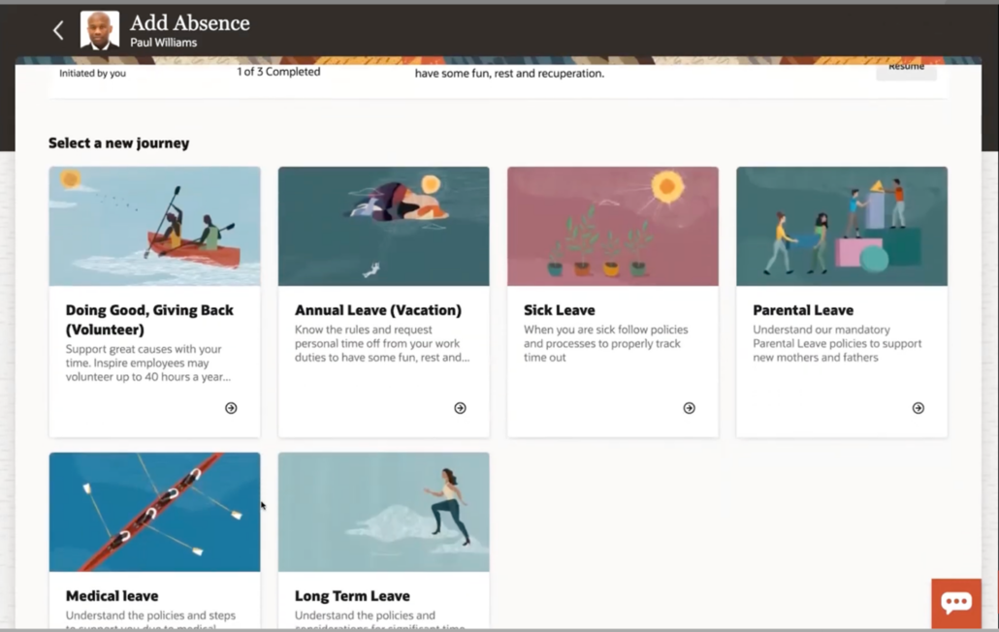Select the running woman Long Term Leave image
The image size is (999, 632).
tap(384, 512)
